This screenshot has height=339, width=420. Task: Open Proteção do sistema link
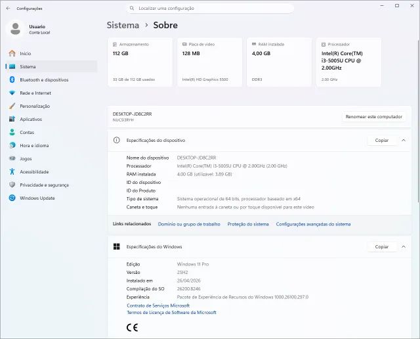point(248,224)
